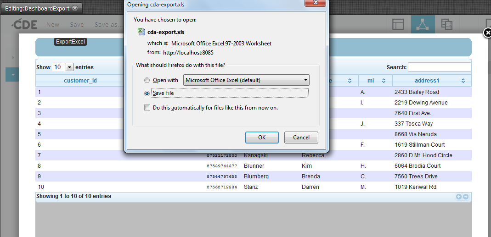Go to previous table page arrow
The width and height of the screenshot is (491, 237).
[x=459, y=197]
